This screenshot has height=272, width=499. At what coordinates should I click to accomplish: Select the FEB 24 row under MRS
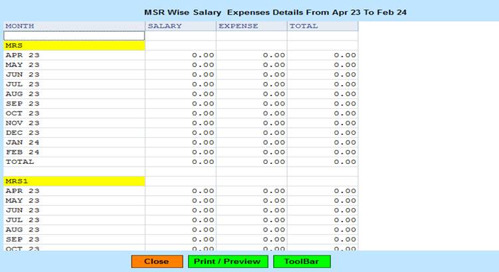[x=23, y=152]
